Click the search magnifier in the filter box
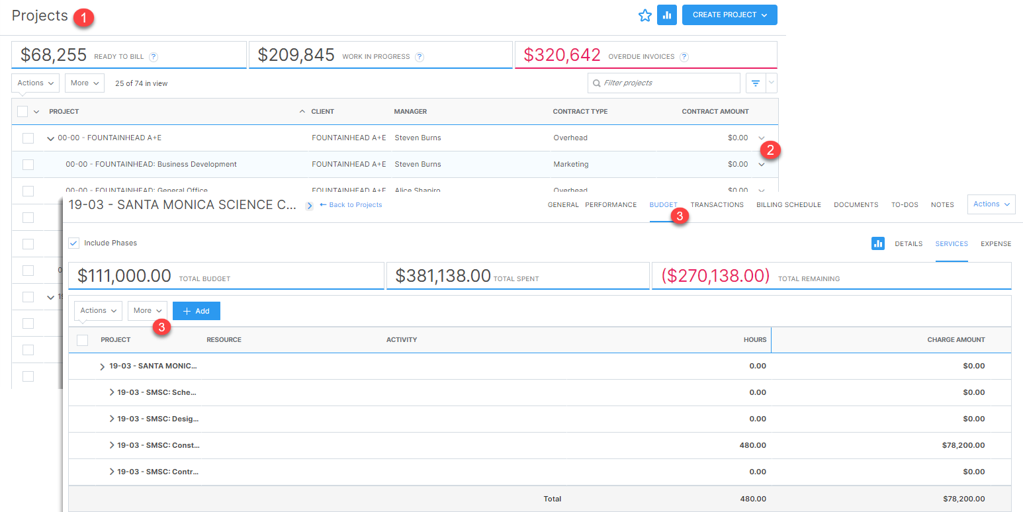 (596, 83)
